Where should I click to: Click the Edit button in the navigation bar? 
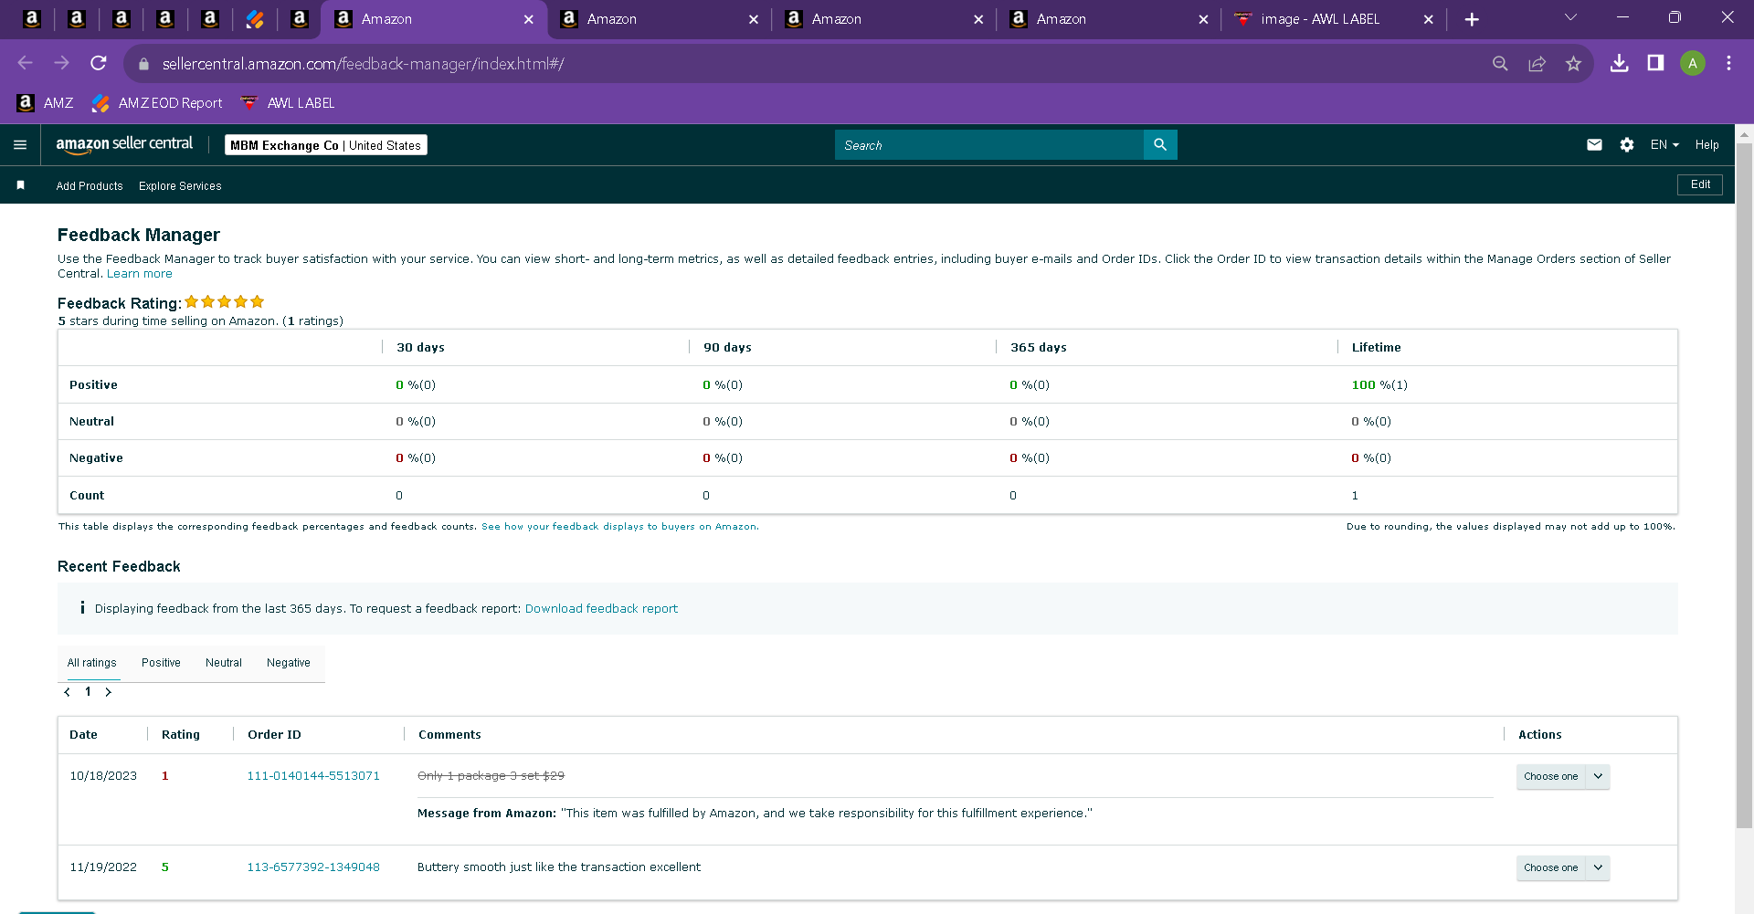click(x=1700, y=184)
